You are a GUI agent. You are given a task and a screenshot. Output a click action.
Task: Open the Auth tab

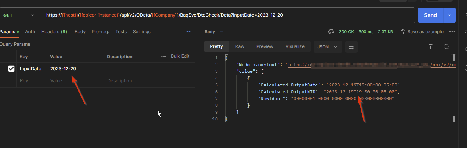30,32
